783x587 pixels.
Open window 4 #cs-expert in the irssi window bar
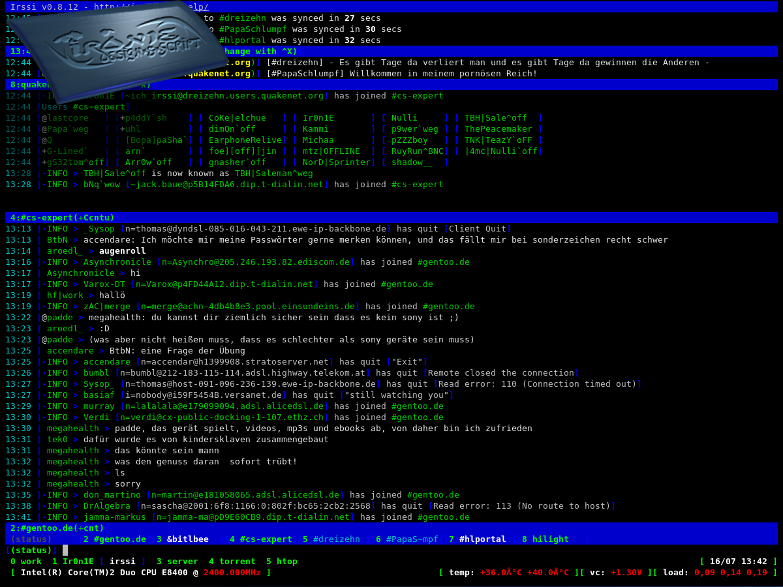point(261,539)
